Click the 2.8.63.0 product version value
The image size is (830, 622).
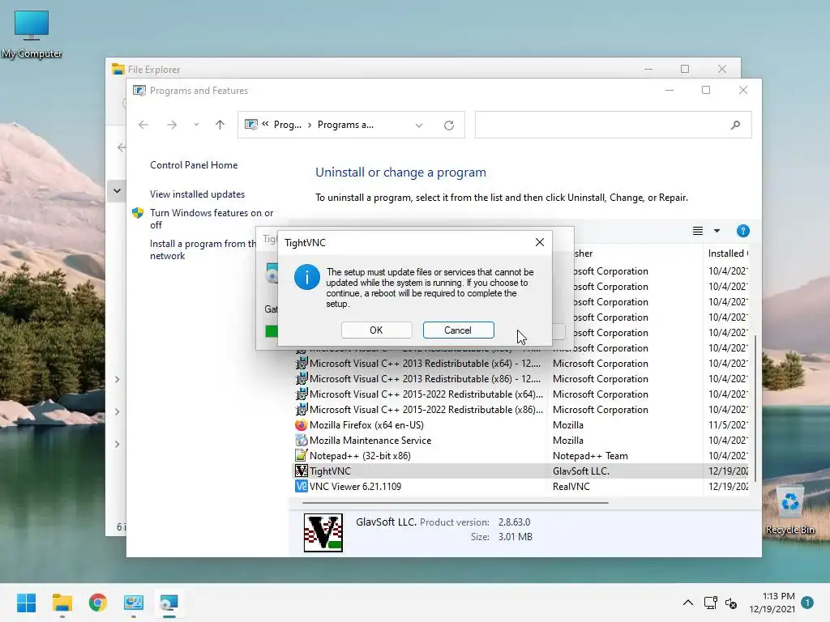pos(514,522)
